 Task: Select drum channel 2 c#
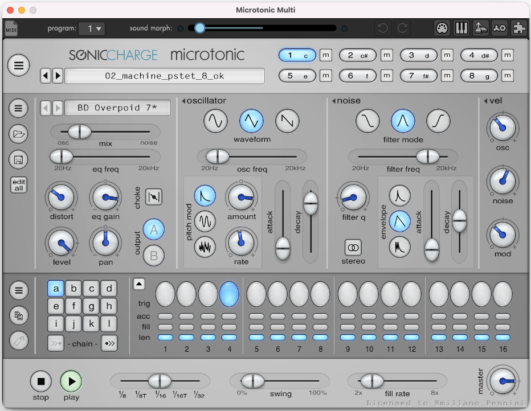tap(358, 55)
